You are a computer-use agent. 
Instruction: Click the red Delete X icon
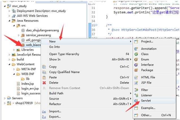tap(44, 83)
